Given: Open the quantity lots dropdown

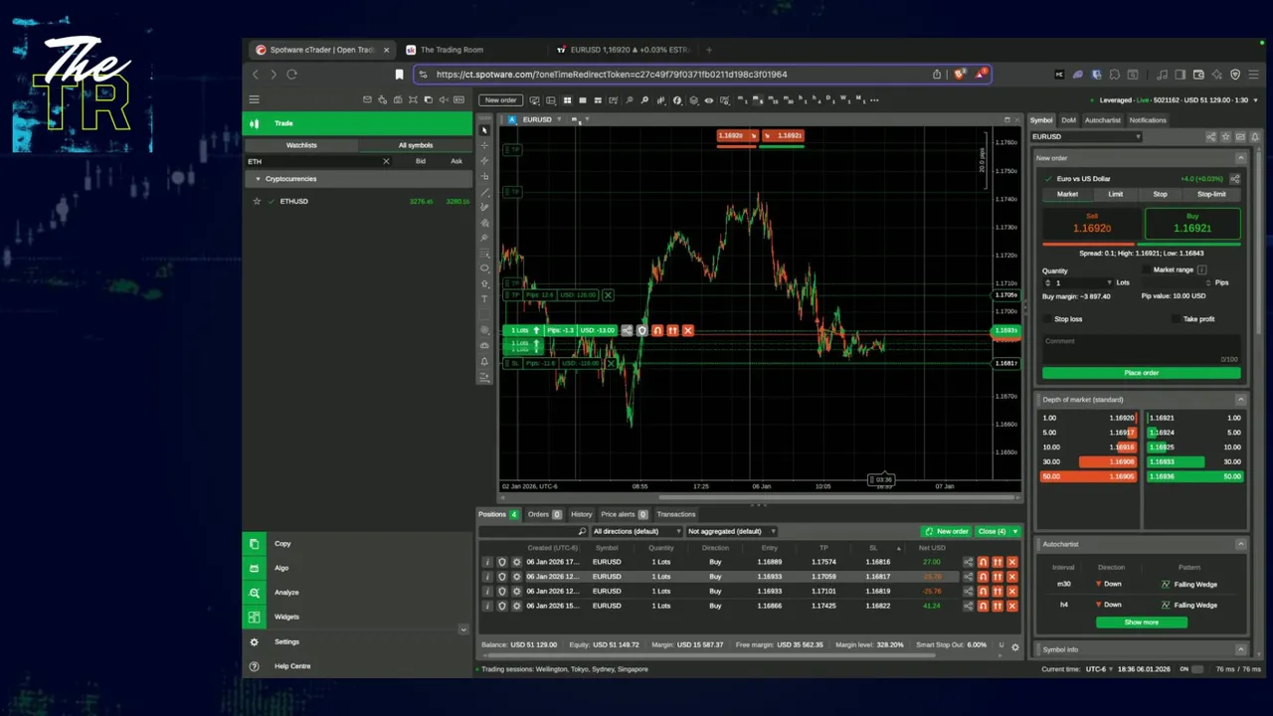Looking at the screenshot, I should [x=1110, y=283].
